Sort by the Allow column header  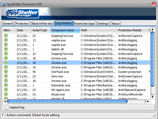click(9, 30)
